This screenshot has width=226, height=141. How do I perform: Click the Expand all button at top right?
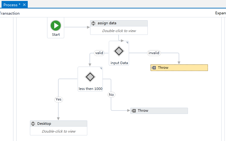220,13
